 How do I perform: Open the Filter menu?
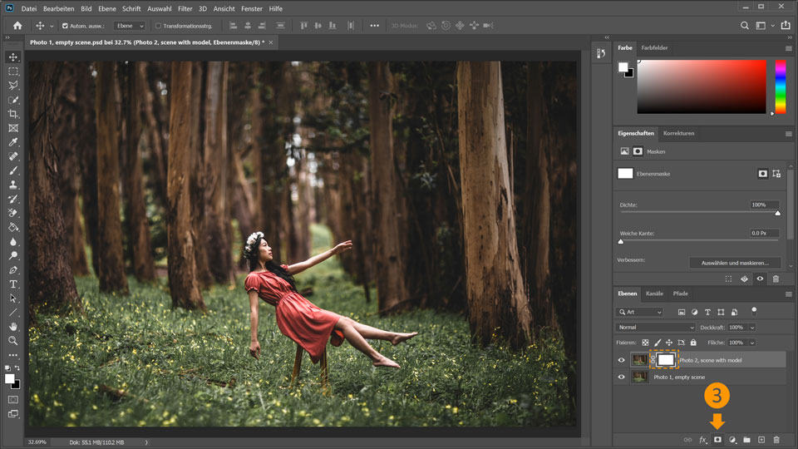point(185,8)
